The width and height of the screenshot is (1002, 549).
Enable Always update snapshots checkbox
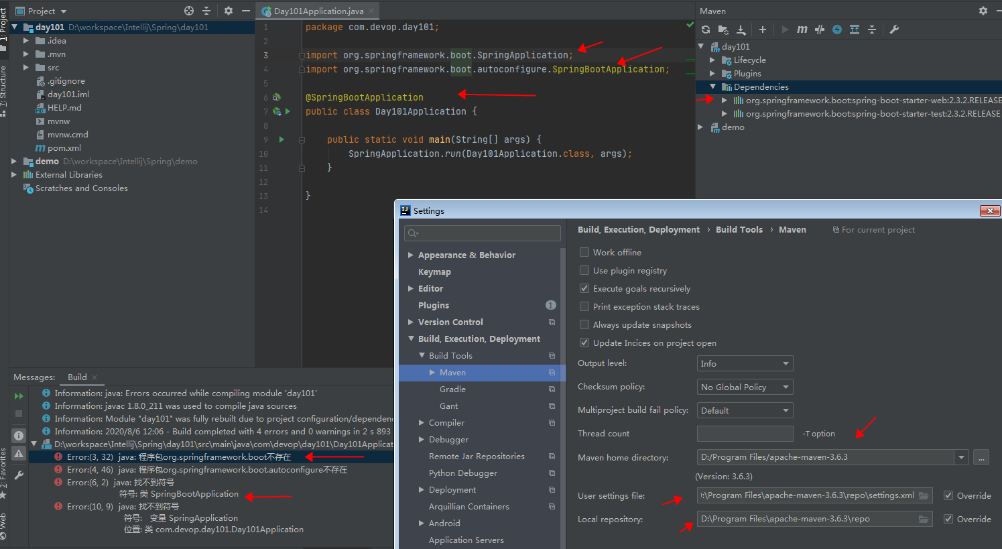click(584, 324)
